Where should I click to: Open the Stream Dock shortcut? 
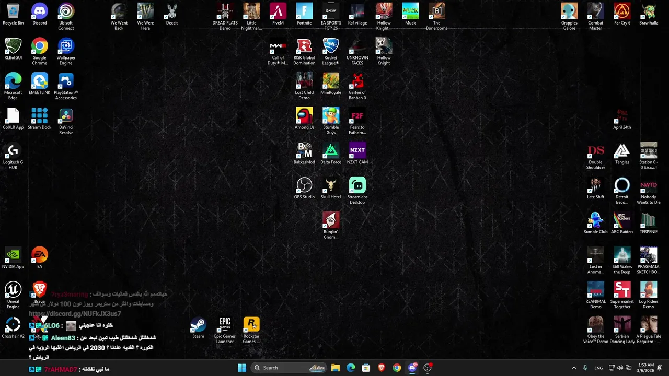[x=40, y=119]
